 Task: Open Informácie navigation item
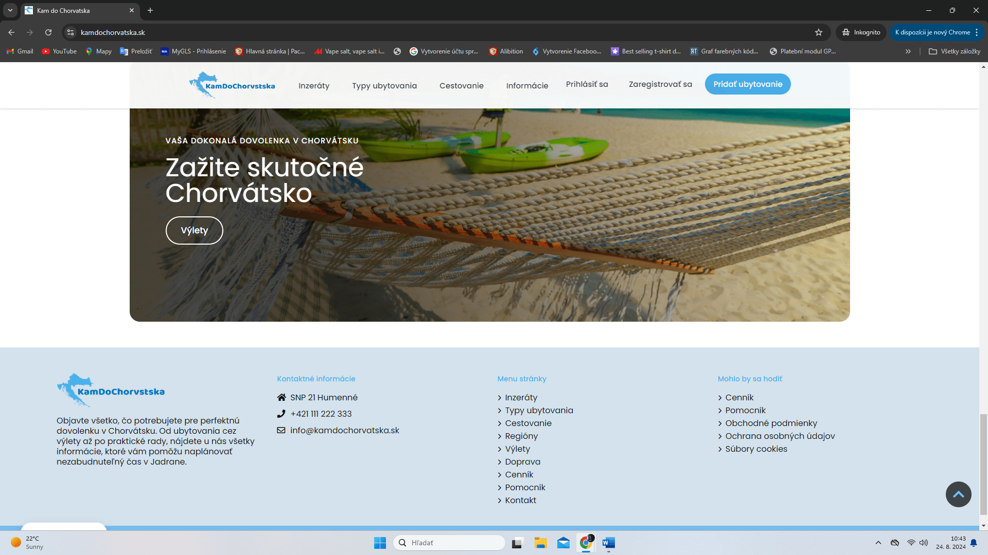[x=527, y=86]
